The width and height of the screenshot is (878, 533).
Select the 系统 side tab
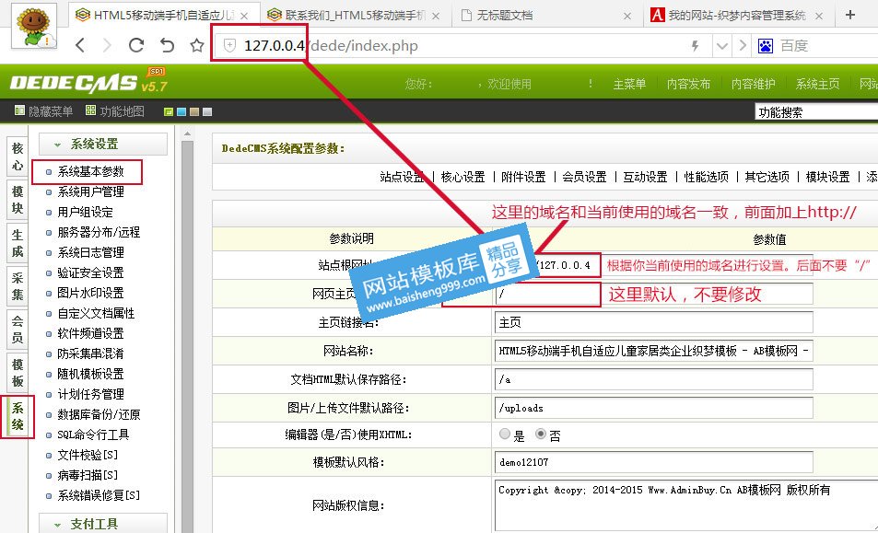pos(18,417)
